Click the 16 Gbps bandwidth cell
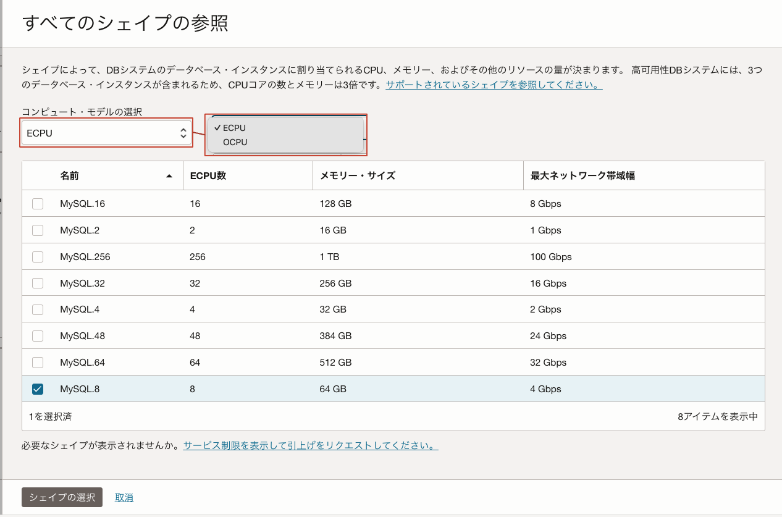The height and width of the screenshot is (517, 782). [x=548, y=283]
